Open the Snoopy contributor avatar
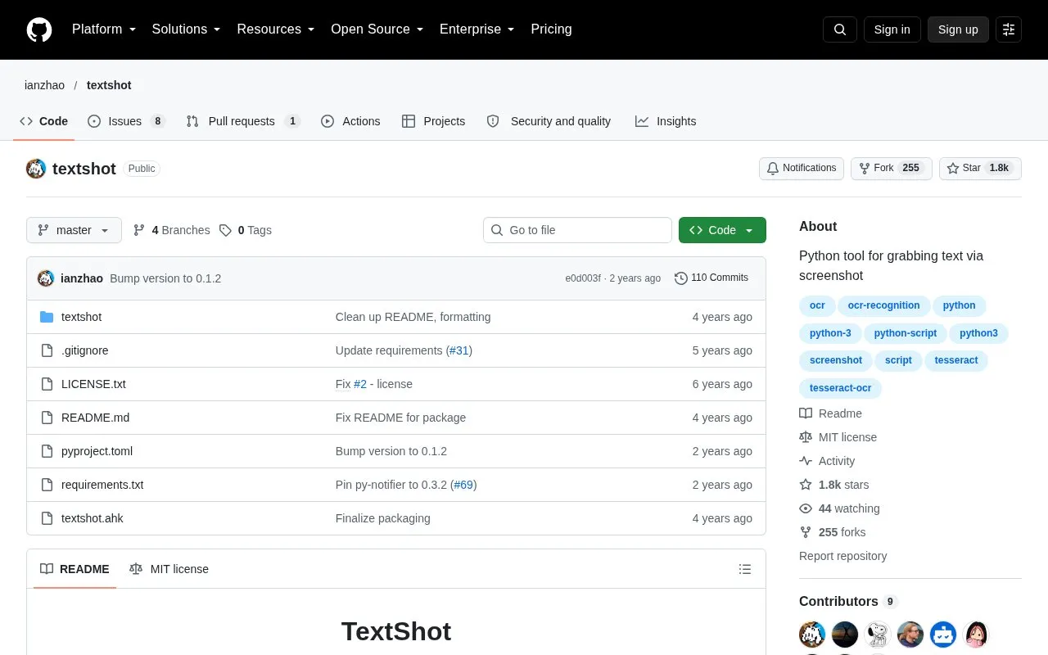The height and width of the screenshot is (655, 1048). [878, 634]
